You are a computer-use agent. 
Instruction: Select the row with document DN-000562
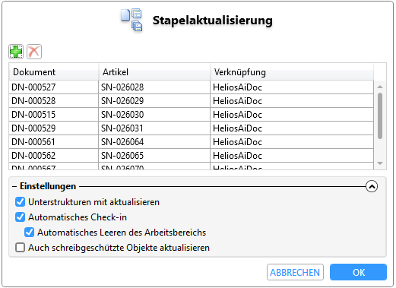pos(192,156)
